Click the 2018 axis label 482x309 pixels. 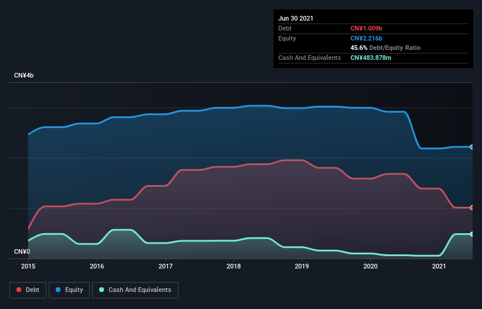pos(234,266)
